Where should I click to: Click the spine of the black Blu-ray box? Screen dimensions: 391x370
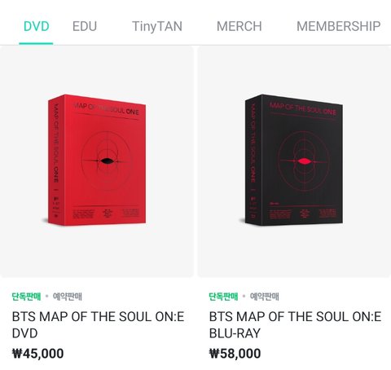click(x=253, y=161)
